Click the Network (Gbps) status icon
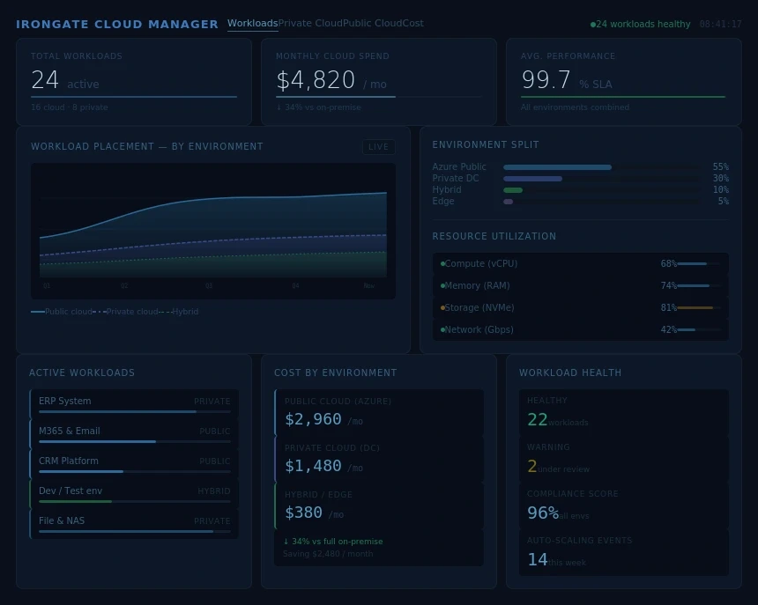Screen dimensions: 758x605 coord(441,329)
